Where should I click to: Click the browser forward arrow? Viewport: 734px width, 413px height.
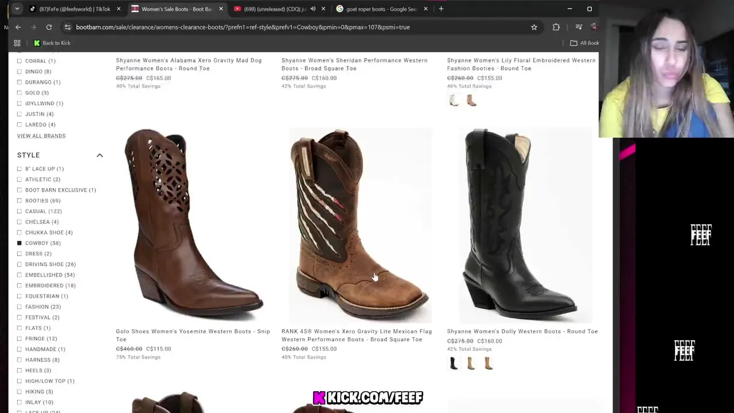click(33, 27)
